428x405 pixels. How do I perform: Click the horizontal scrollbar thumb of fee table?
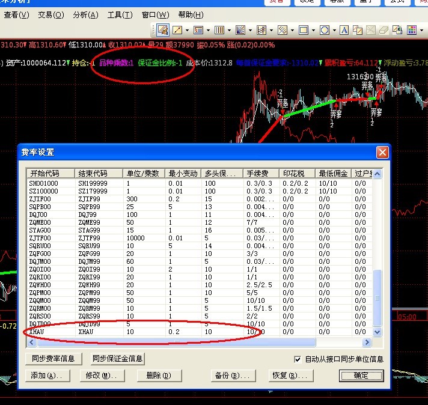[x=176, y=343]
